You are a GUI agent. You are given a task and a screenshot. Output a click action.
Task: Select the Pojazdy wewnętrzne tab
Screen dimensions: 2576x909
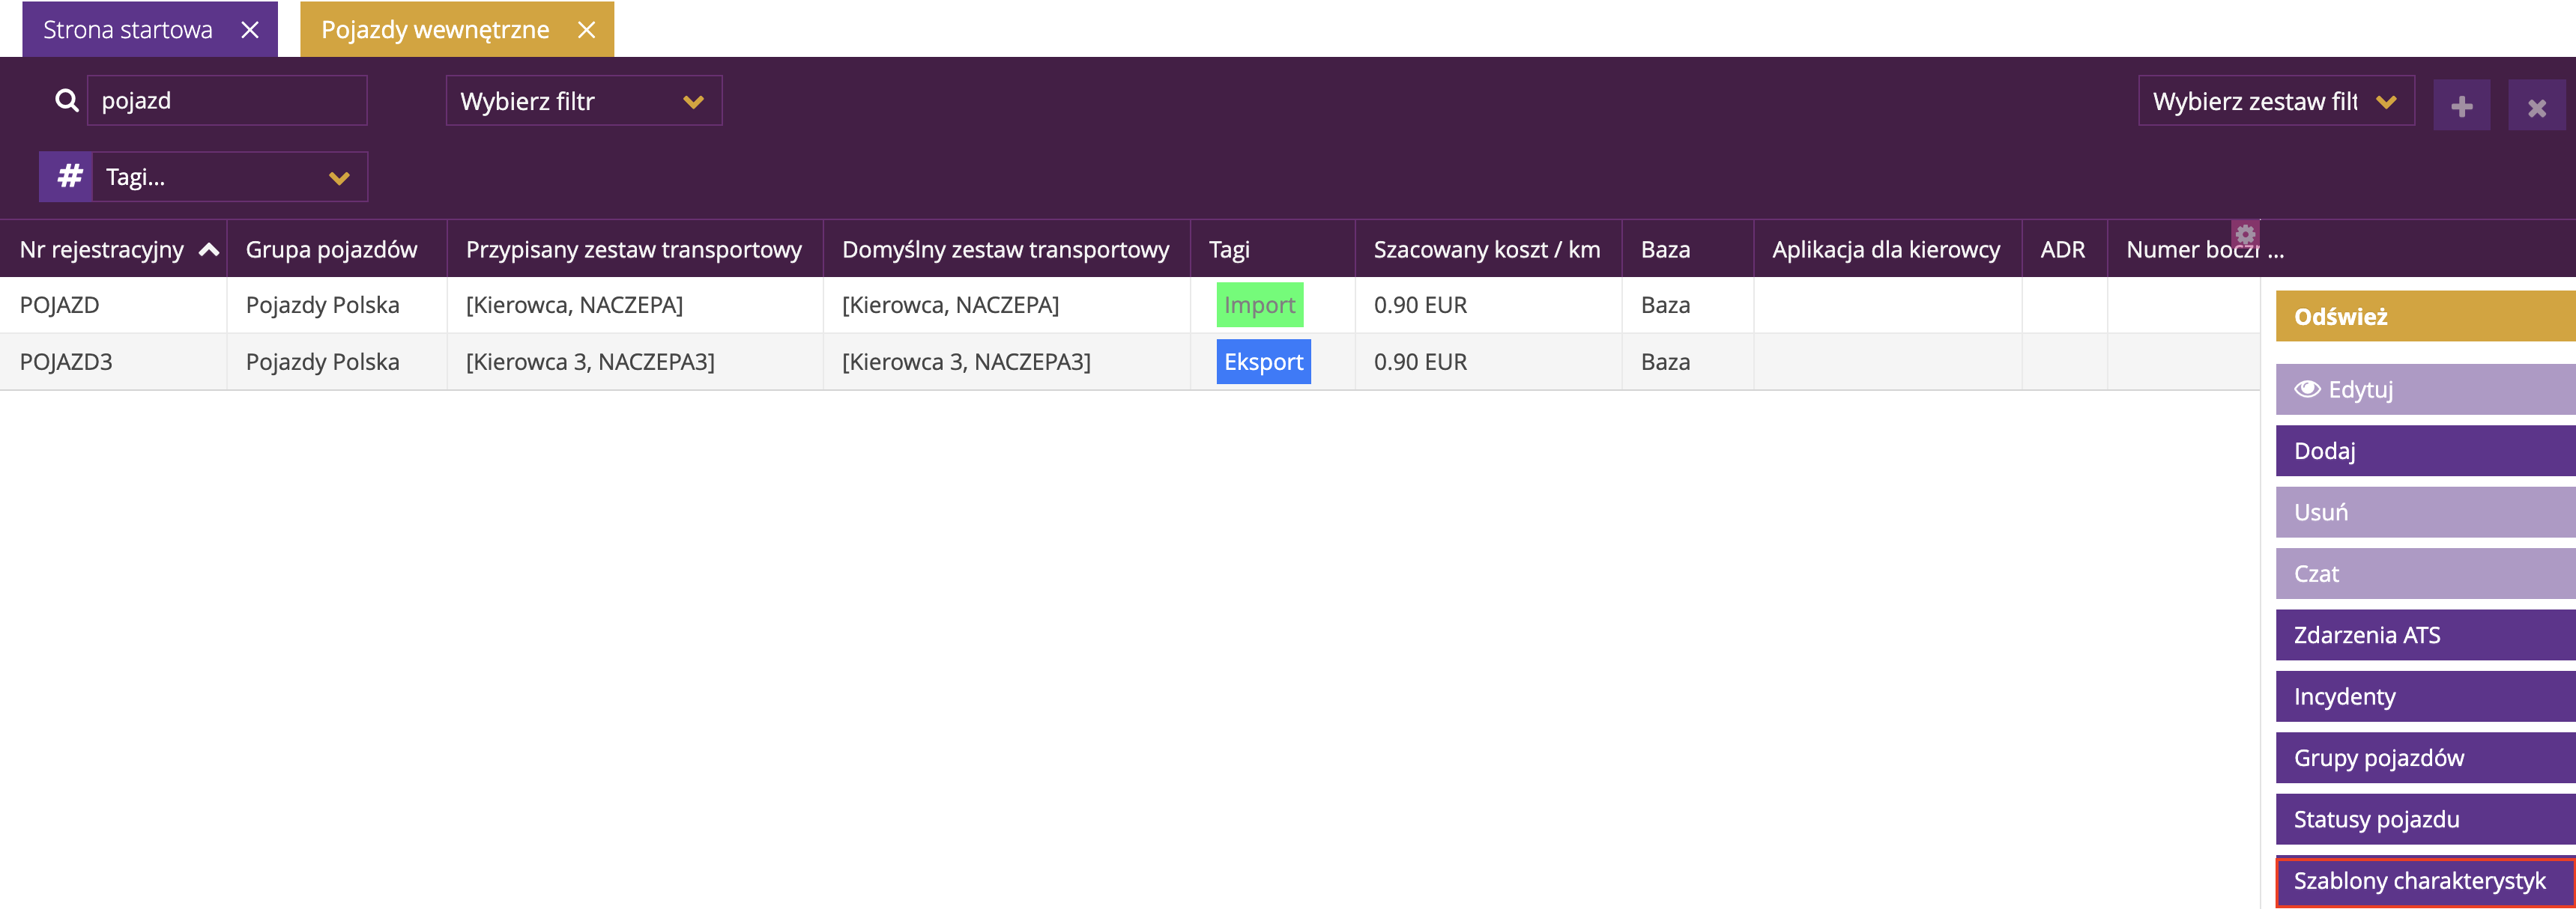click(x=435, y=30)
